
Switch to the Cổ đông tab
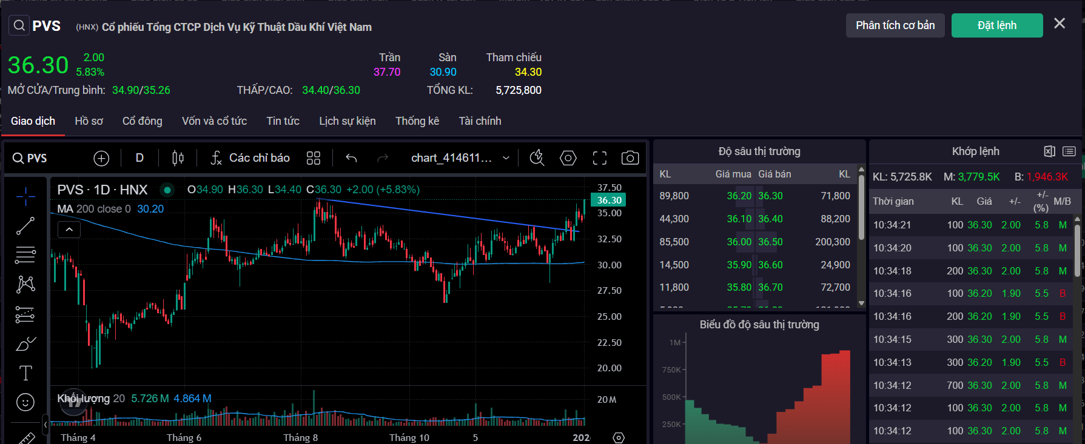click(x=143, y=121)
